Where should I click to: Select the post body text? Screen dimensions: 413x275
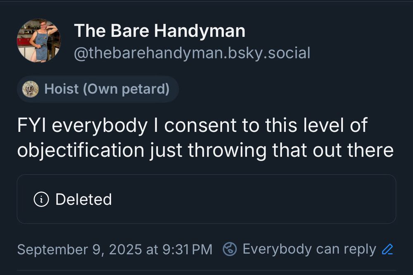click(x=204, y=137)
